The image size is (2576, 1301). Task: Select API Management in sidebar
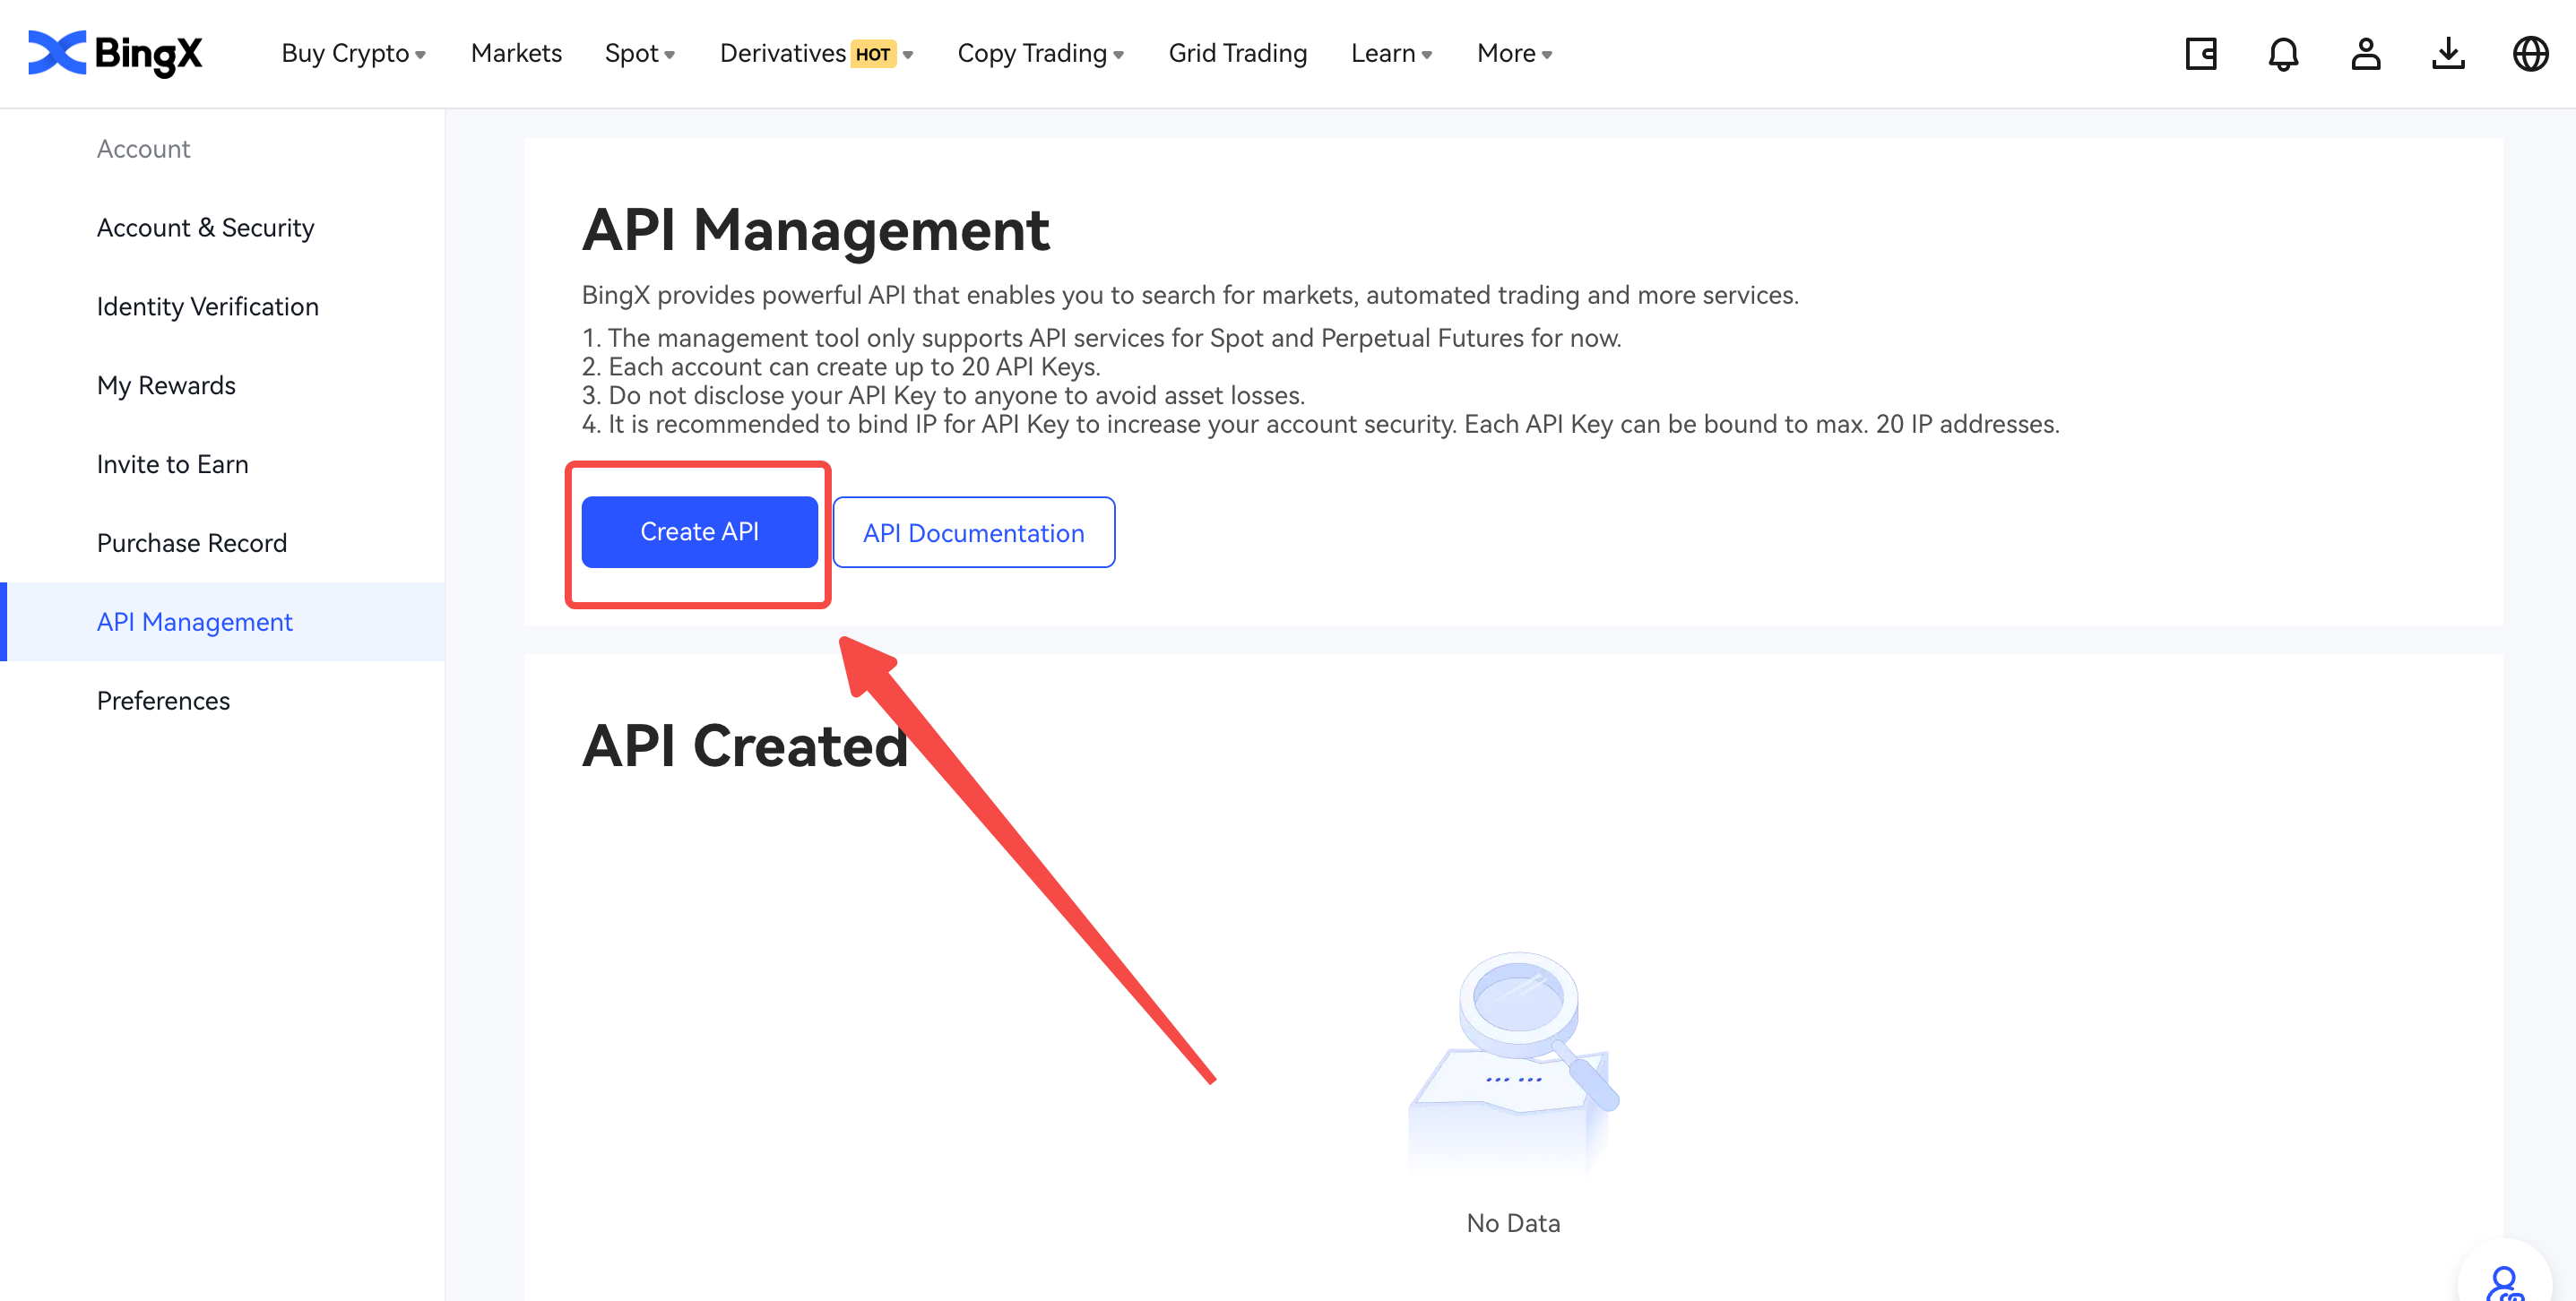click(x=222, y=622)
